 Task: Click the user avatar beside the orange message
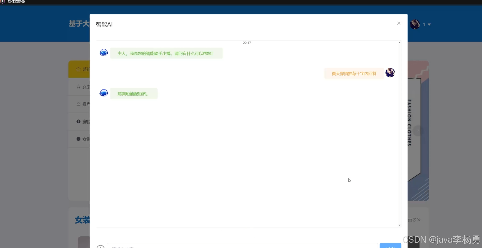coord(390,73)
